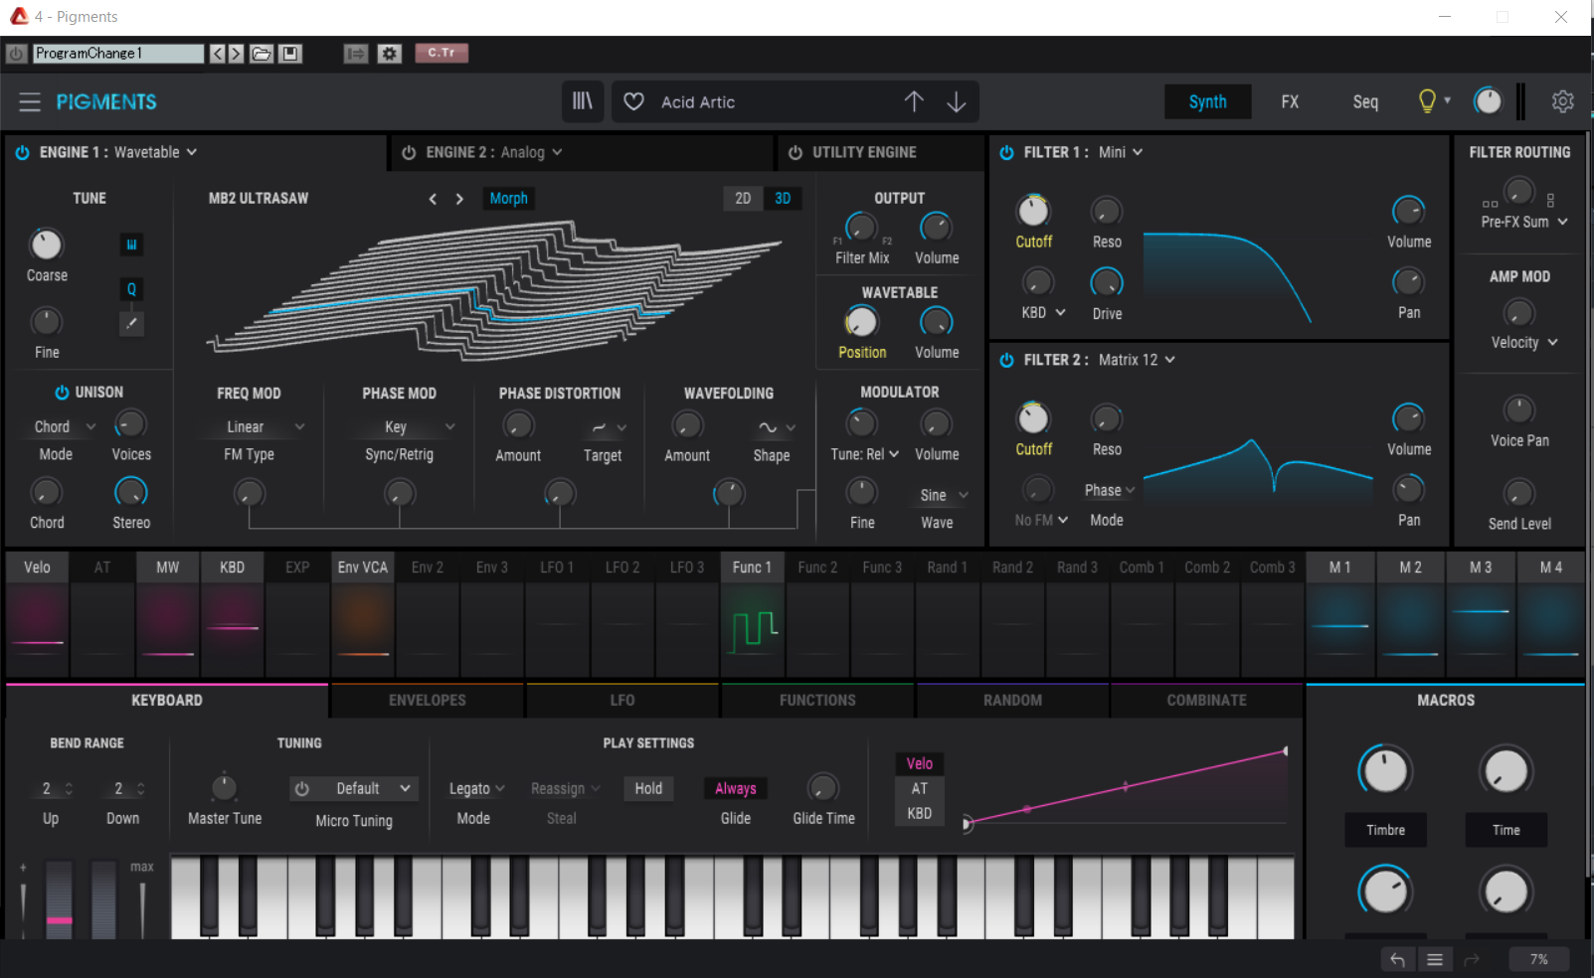Screen dimensions: 1594x978
Task: Open the LFO modulation tab
Action: [x=622, y=700]
